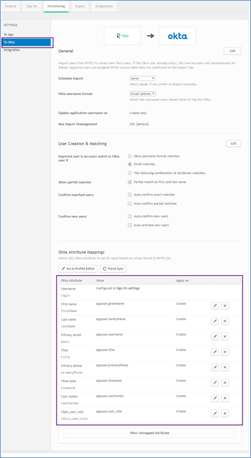Screen dimensions: 251x458
Task: Click appuser.familyName value
Action: coord(111,319)
